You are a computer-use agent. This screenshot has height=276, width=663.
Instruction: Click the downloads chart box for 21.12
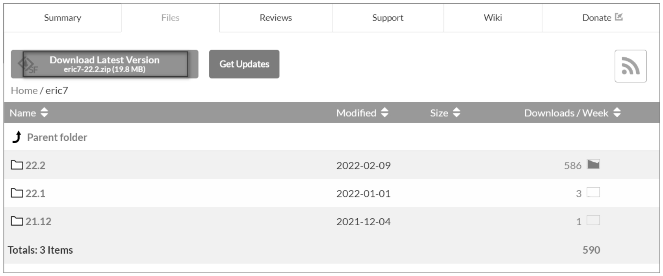(593, 220)
